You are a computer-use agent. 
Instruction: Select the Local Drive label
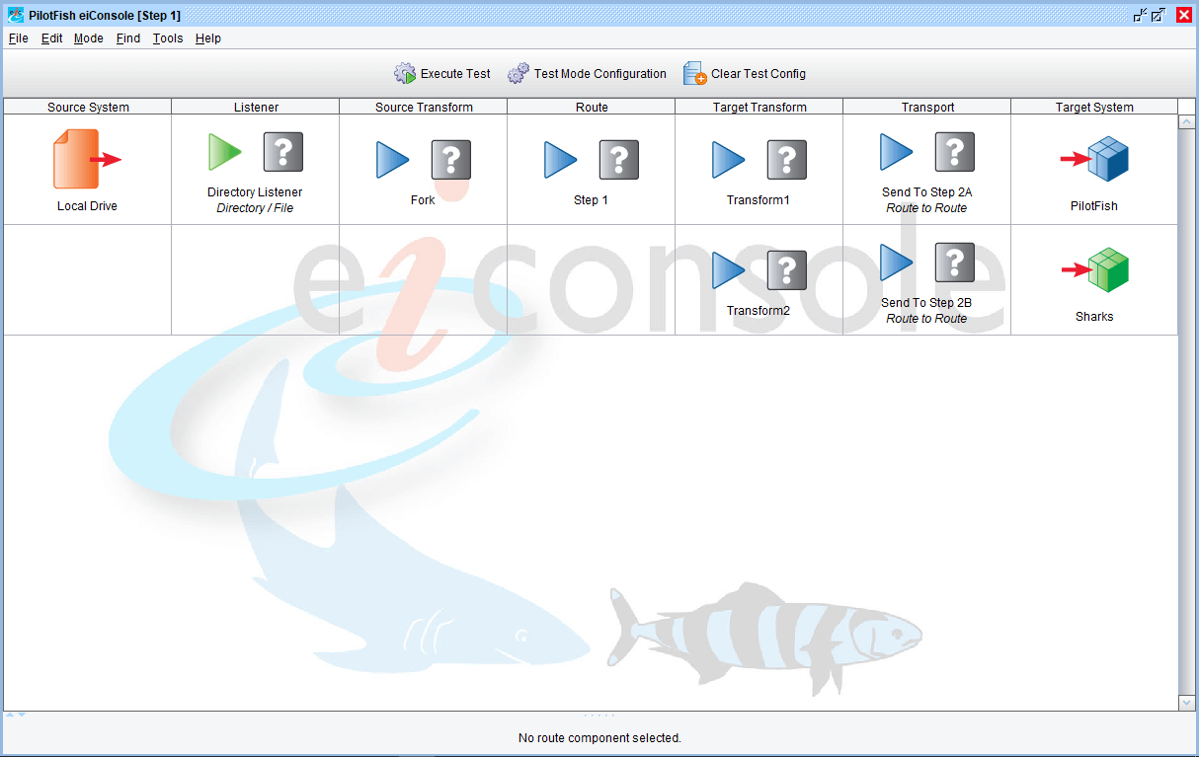point(87,206)
